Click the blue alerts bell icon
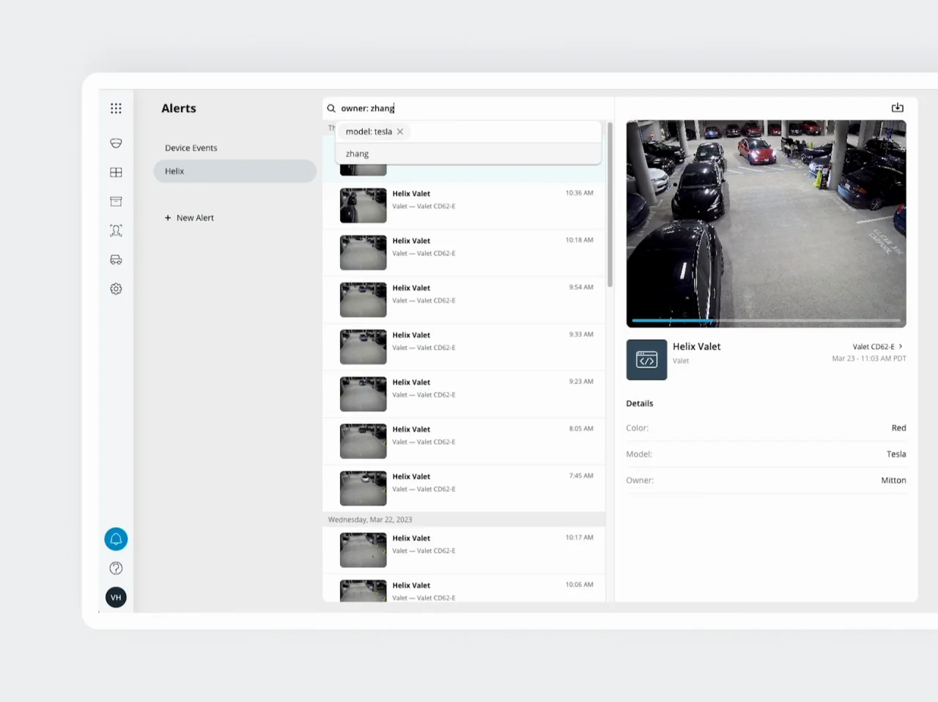The height and width of the screenshot is (702, 938). tap(116, 539)
